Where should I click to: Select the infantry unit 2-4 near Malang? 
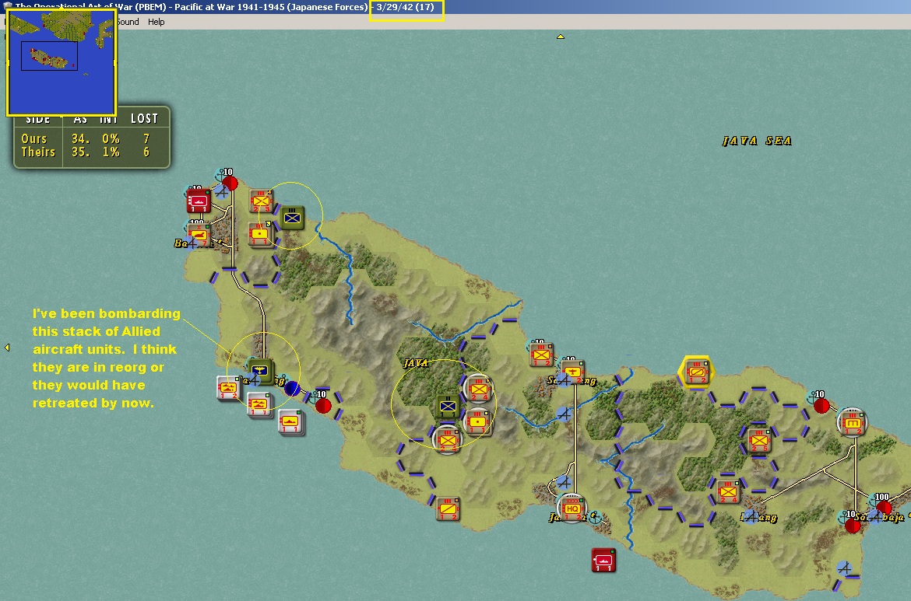point(727,491)
